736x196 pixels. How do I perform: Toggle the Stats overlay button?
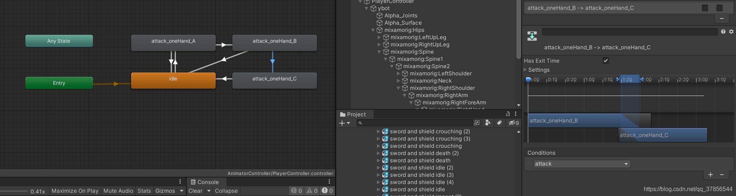coord(144,191)
